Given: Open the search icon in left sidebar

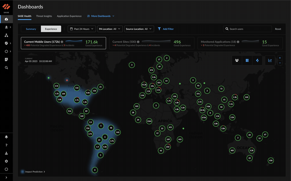Looking at the screenshot, I should click(x=6, y=67).
